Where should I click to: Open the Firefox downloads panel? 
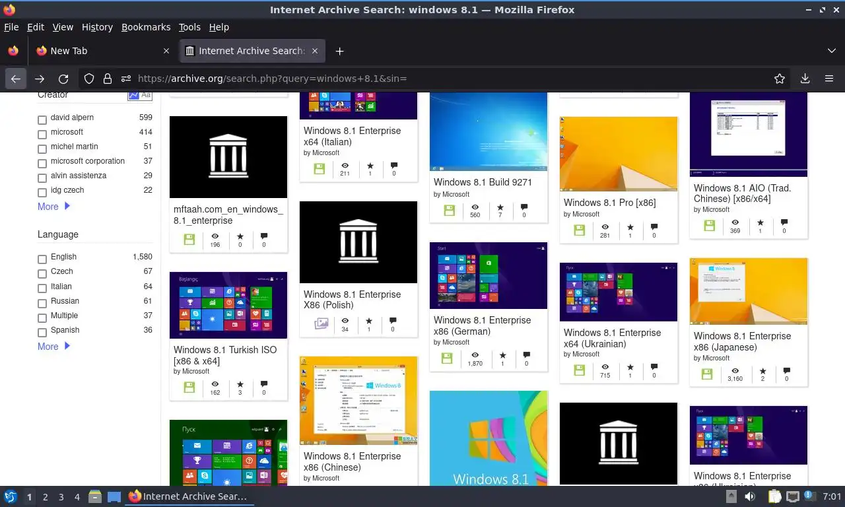805,79
